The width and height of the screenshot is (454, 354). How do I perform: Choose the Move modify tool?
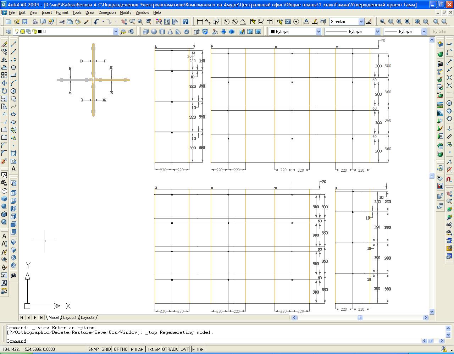tap(4, 83)
